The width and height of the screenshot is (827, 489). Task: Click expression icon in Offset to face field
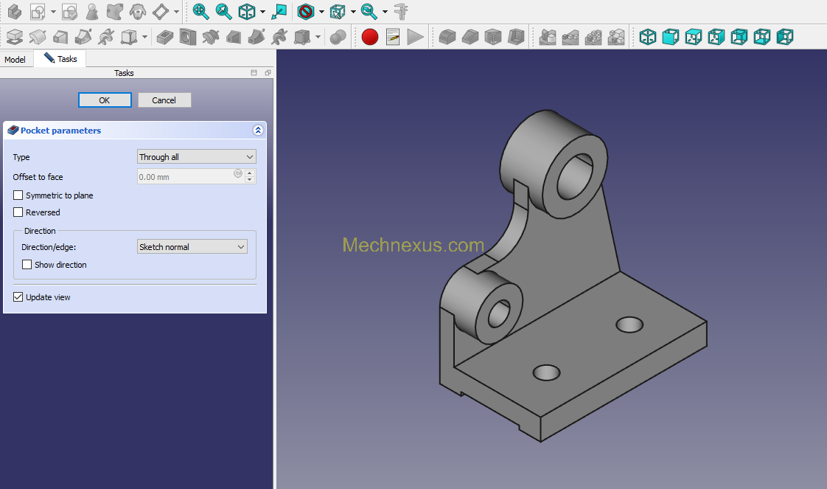point(238,173)
